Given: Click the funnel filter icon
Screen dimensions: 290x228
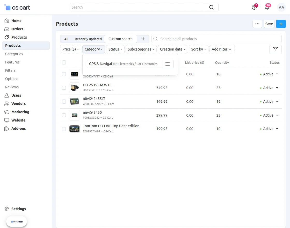Looking at the screenshot, I should tap(275, 49).
